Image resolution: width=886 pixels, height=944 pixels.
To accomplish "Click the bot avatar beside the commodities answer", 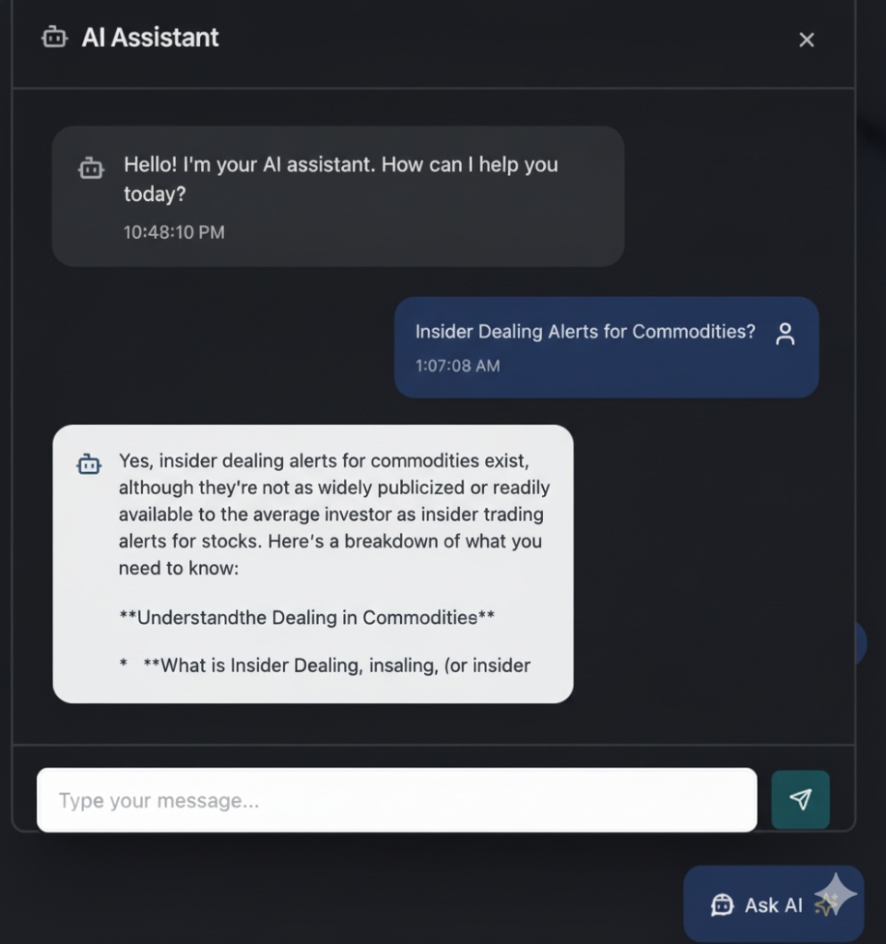I will click(89, 464).
